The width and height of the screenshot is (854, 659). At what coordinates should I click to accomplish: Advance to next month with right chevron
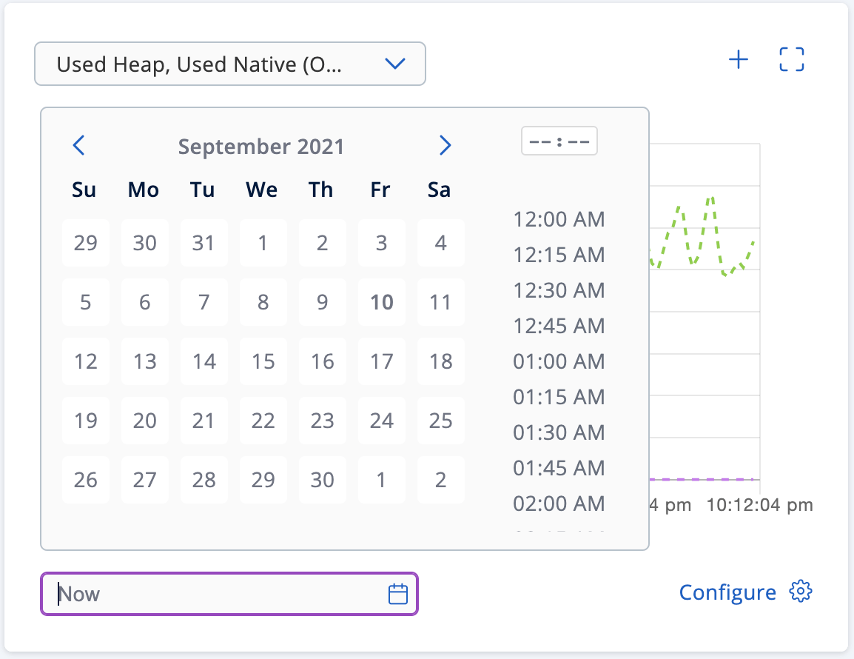tap(444, 145)
